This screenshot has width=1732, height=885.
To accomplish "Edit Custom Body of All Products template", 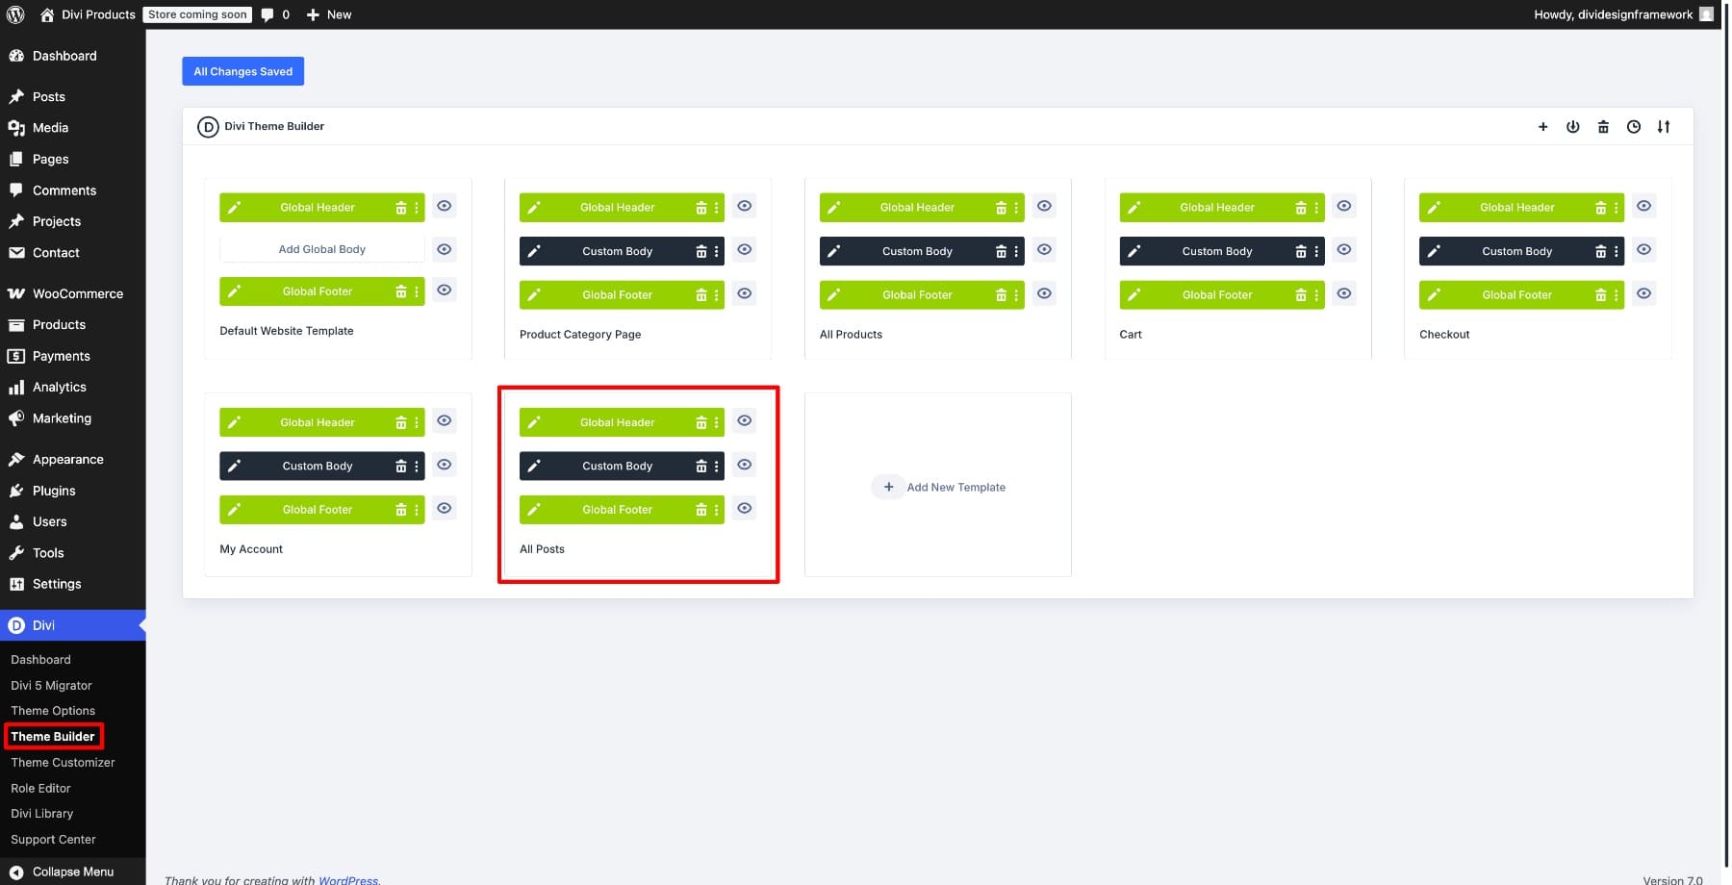I will [x=834, y=251].
